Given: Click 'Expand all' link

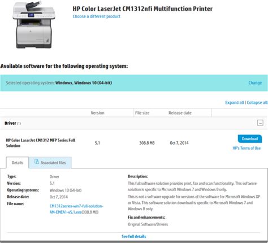Looking at the screenshot, I should click(x=235, y=102).
